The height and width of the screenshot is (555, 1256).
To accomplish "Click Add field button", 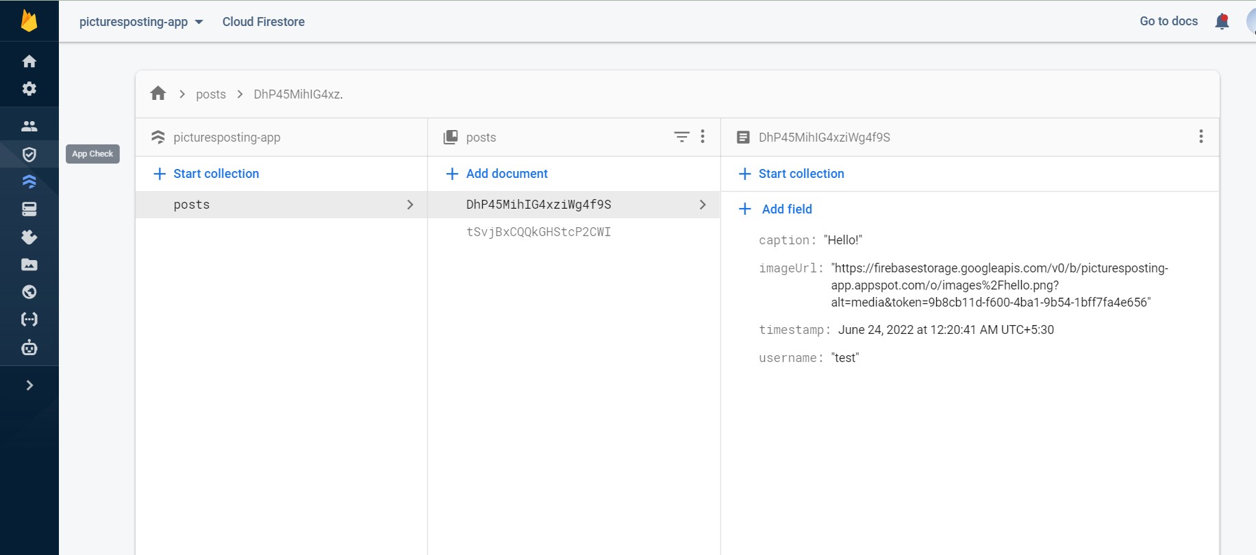I will tap(775, 209).
